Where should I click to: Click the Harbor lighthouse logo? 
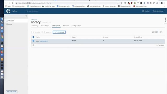(x=8, y=11)
